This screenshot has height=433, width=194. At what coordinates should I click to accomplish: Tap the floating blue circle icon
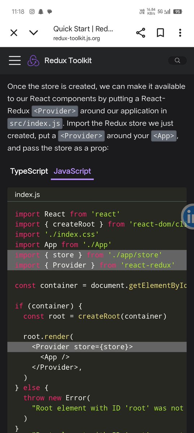(188, 217)
